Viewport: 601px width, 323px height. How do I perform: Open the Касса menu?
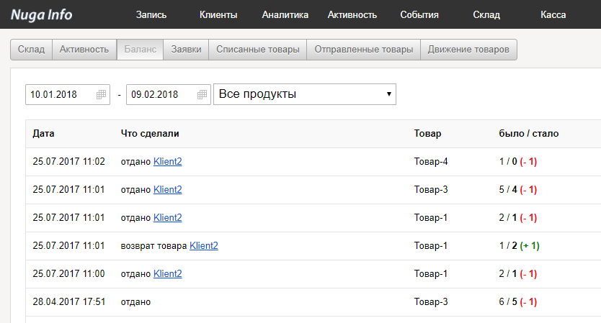click(x=553, y=14)
